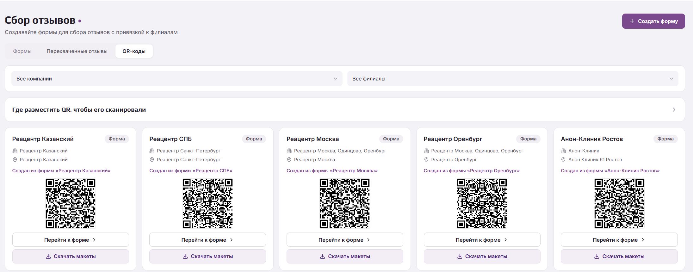The image size is (693, 272).
Task: Click the Реацентр Москва QR code image
Action: pos(345,204)
